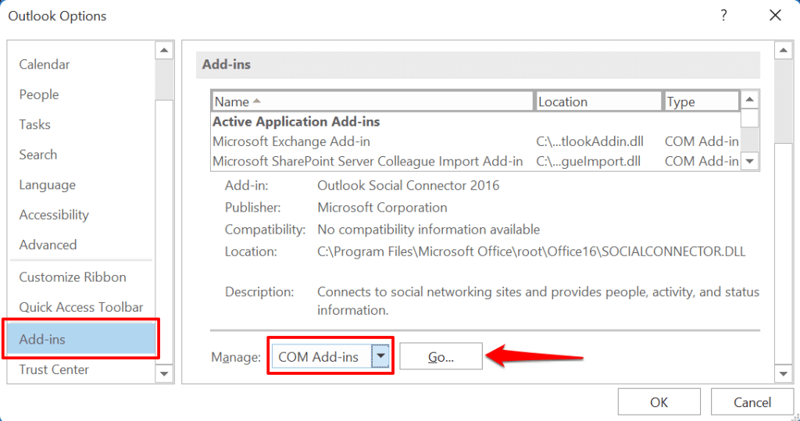This screenshot has height=421, width=800.
Task: Confirm with the OK button
Action: pyautogui.click(x=659, y=402)
